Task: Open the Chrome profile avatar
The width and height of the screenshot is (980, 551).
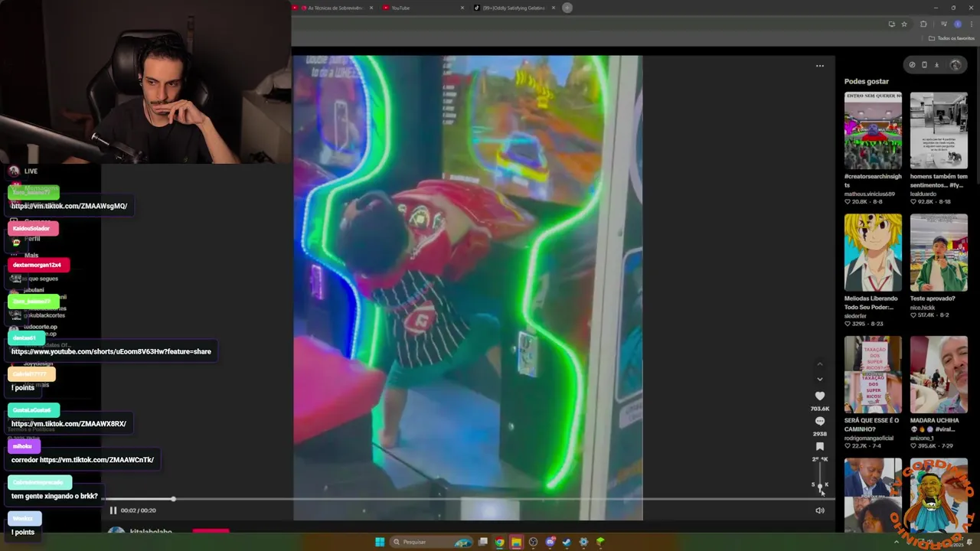Action: [x=958, y=24]
